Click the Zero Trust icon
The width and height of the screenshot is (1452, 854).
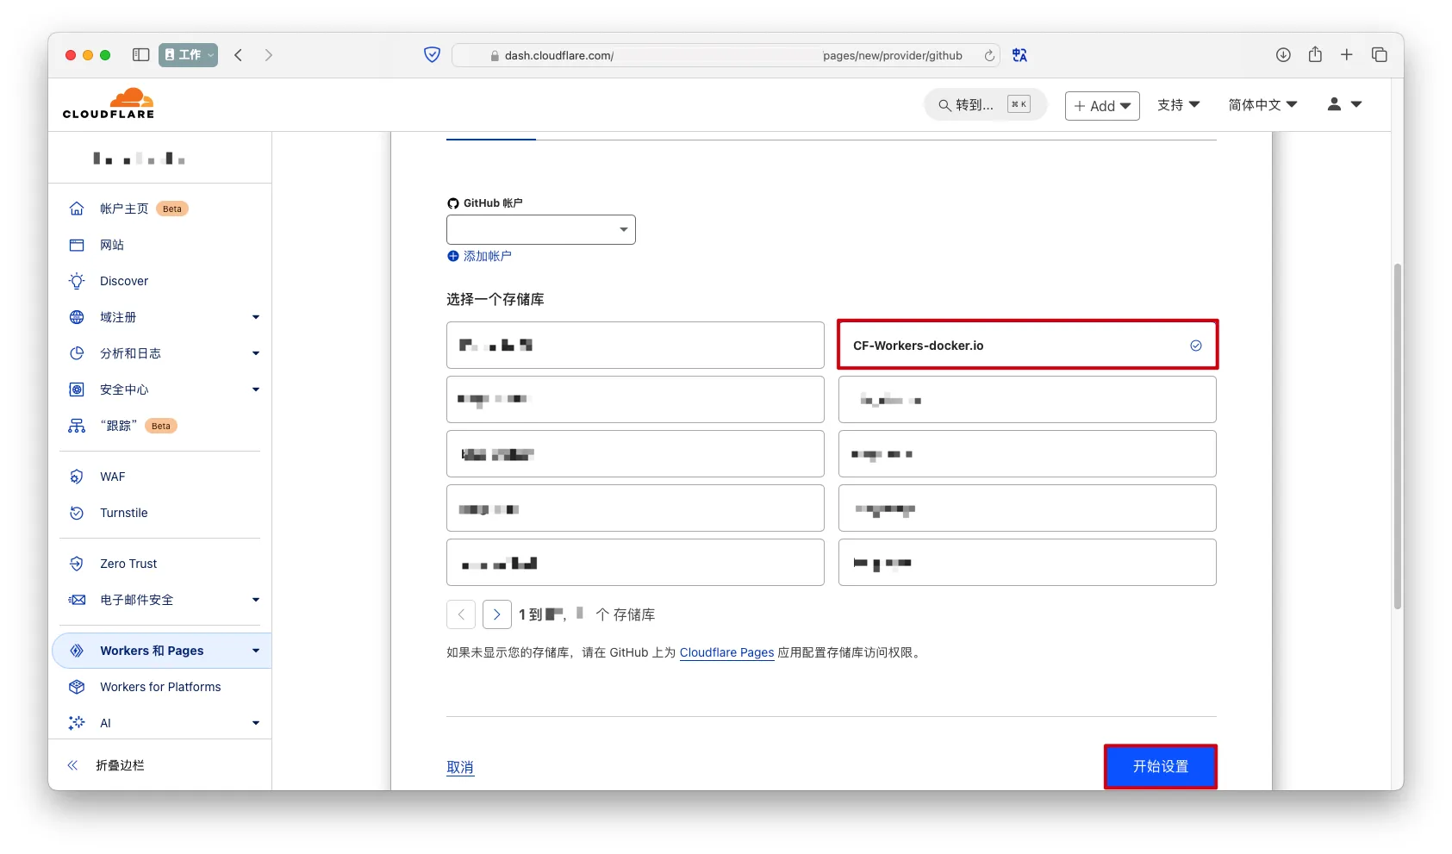coord(77,564)
